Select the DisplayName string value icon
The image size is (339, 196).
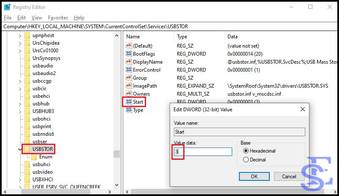click(129, 62)
